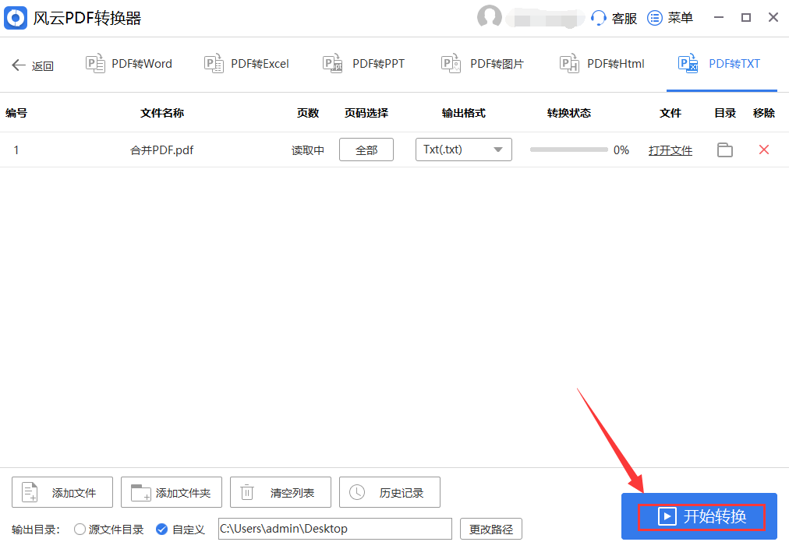This screenshot has width=789, height=556.
Task: Click the 更改路径 button
Action: 491,529
